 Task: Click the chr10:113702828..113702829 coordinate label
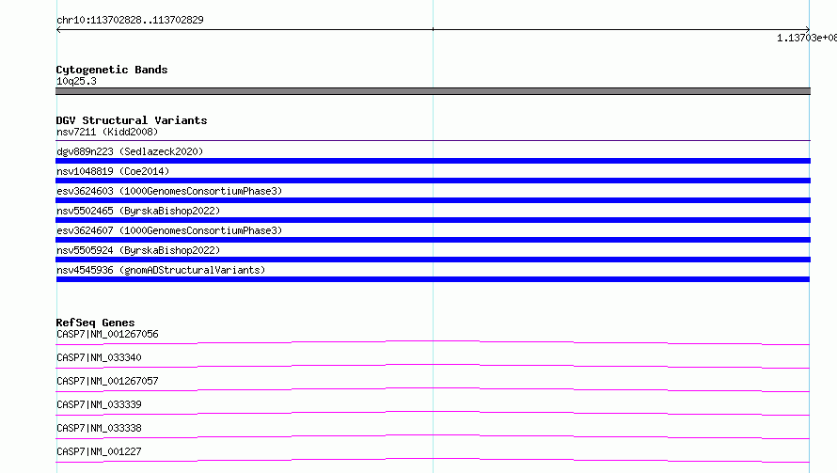130,20
